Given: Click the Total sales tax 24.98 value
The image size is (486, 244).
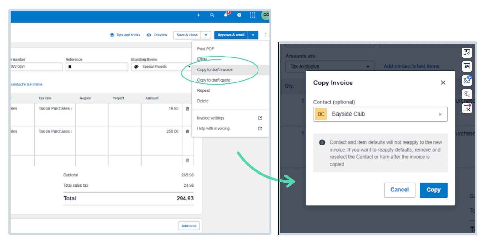Looking at the screenshot, I should click(189, 186).
